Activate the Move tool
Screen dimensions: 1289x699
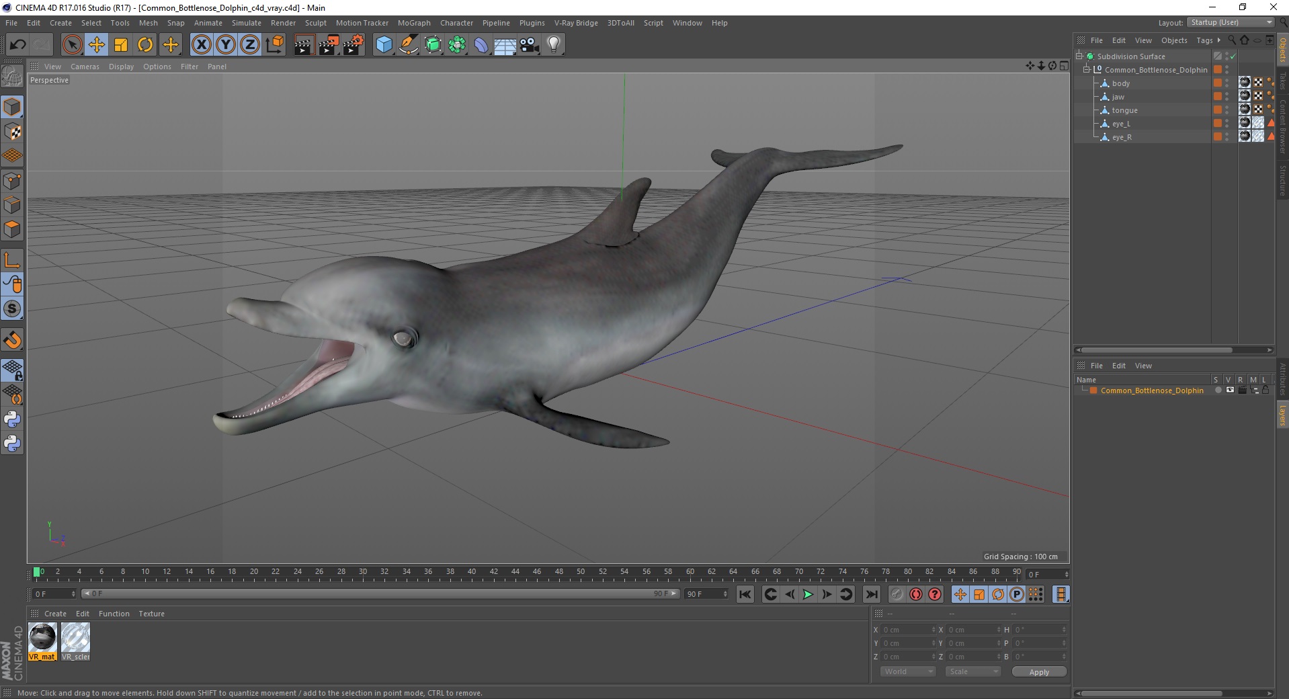click(x=97, y=45)
